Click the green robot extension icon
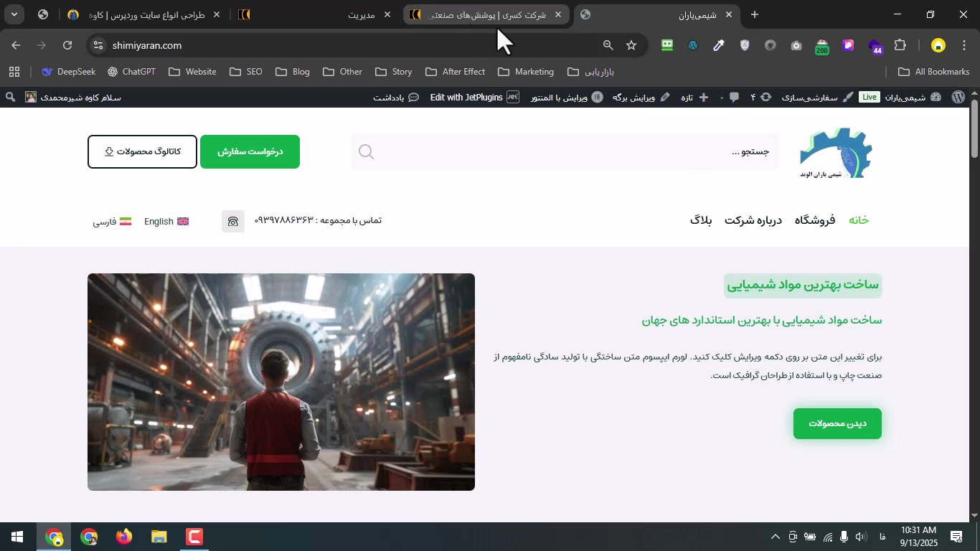Viewport: 980px width, 551px height. coord(667,45)
